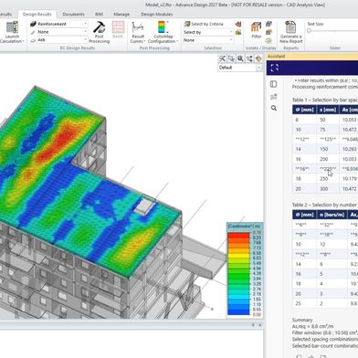Viewport: 358px width, 358px height.
Task: Switch to Manage tab
Action: click(121, 15)
